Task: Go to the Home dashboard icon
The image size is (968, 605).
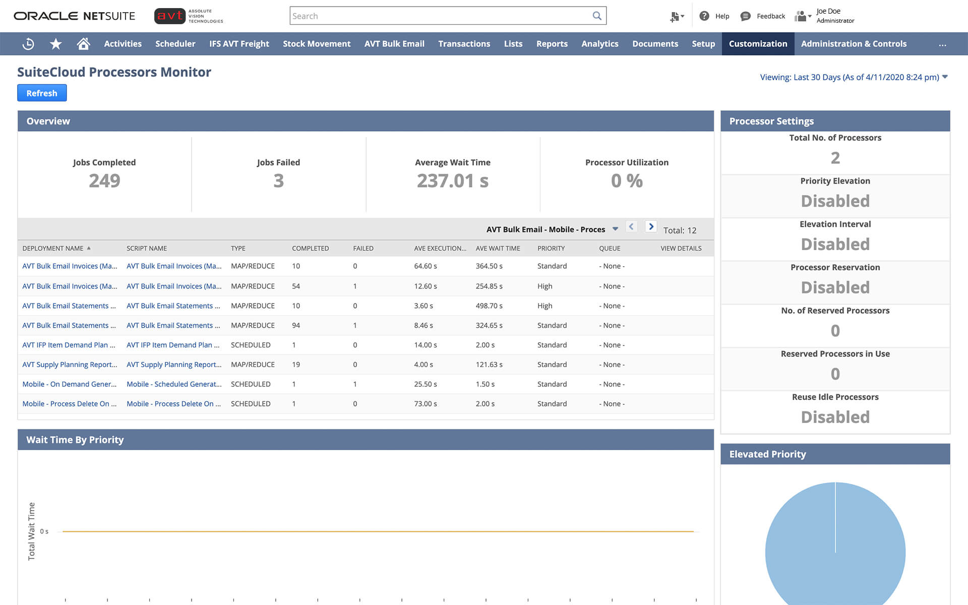Action: coord(83,44)
